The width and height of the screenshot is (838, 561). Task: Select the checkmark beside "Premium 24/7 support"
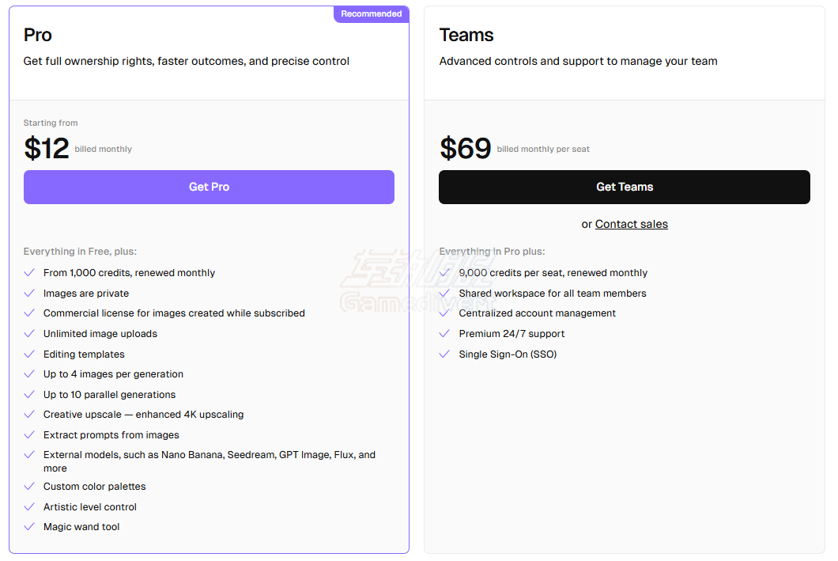444,333
